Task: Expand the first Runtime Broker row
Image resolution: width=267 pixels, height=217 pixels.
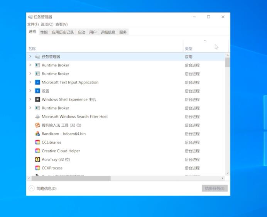Action: pyautogui.click(x=30, y=65)
